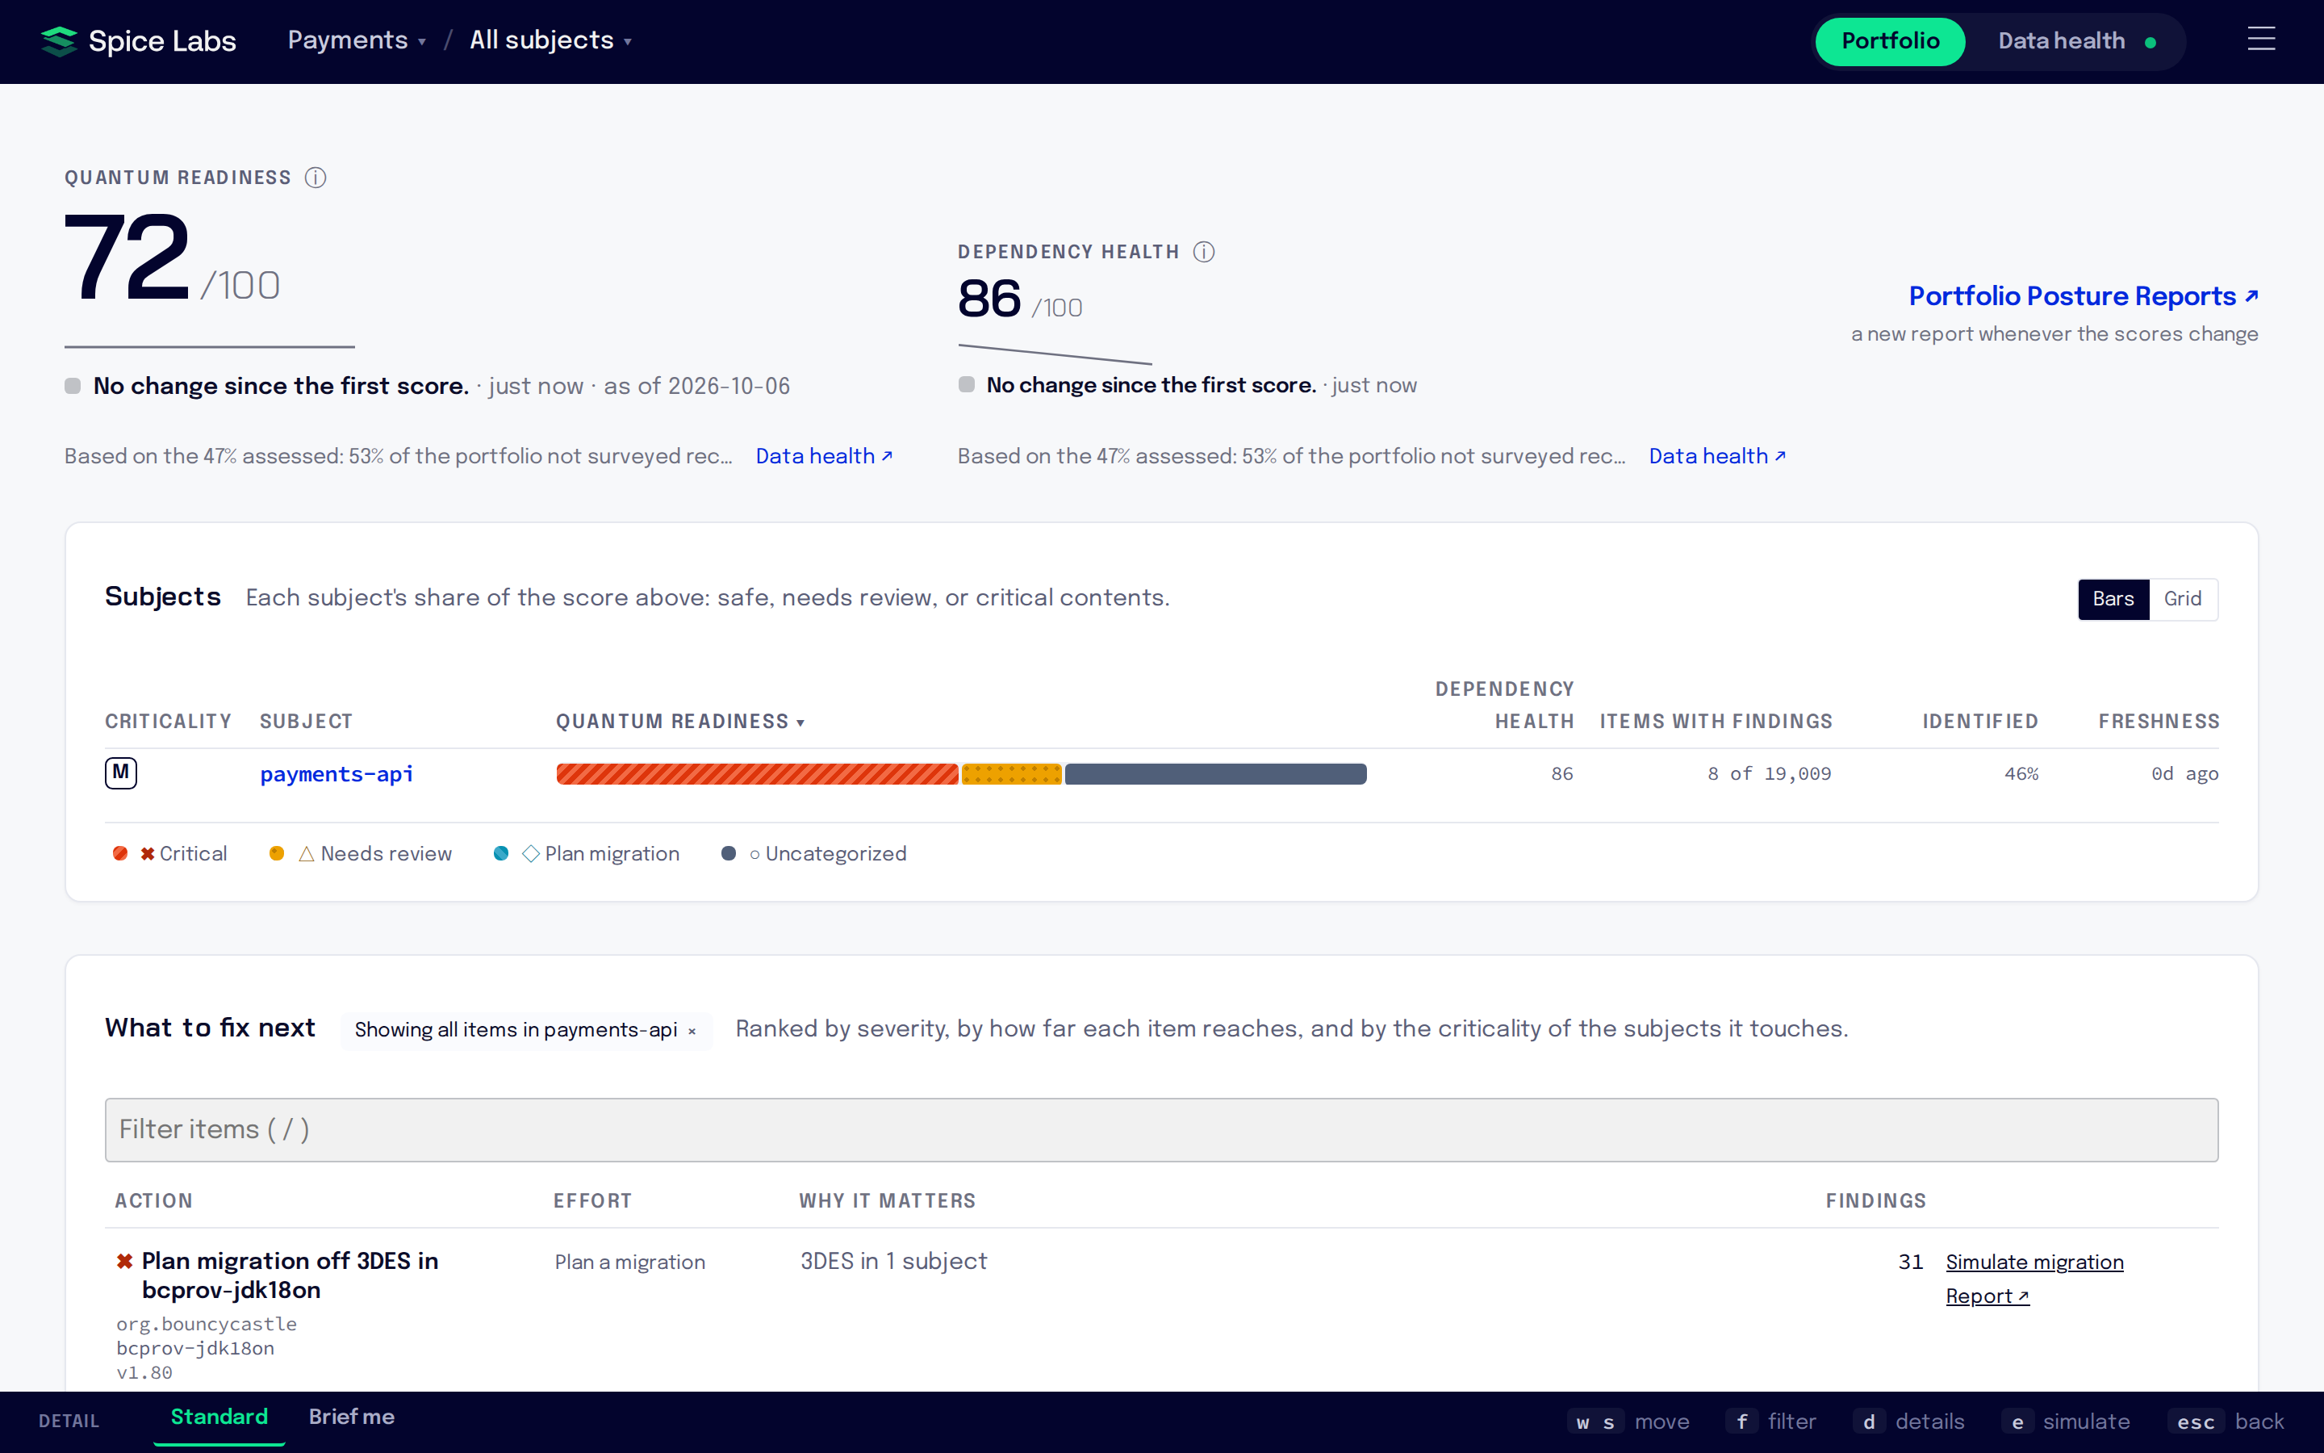Click the Spice Labs logo icon
The height and width of the screenshot is (1453, 2324).
coord(60,41)
